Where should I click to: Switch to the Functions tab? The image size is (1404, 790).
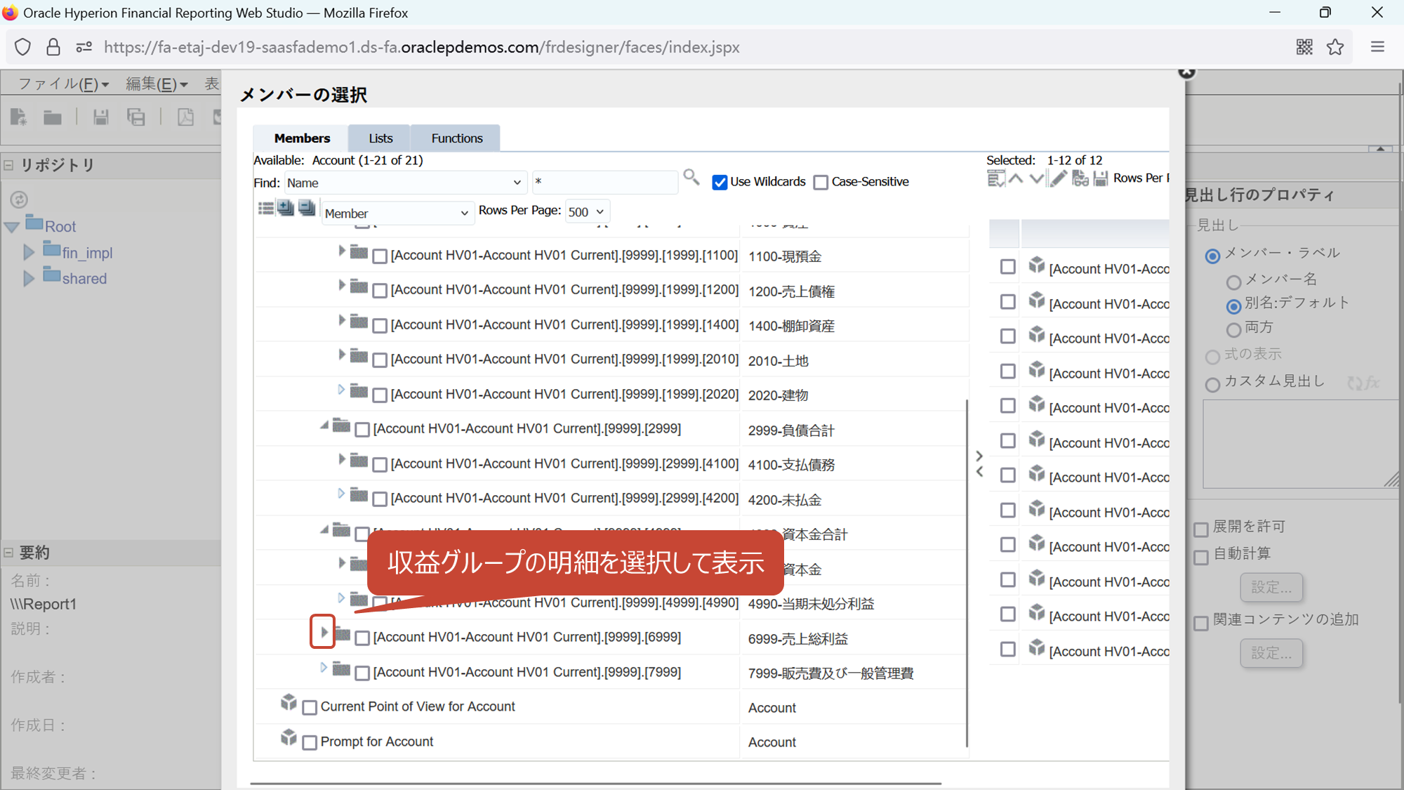click(x=456, y=138)
